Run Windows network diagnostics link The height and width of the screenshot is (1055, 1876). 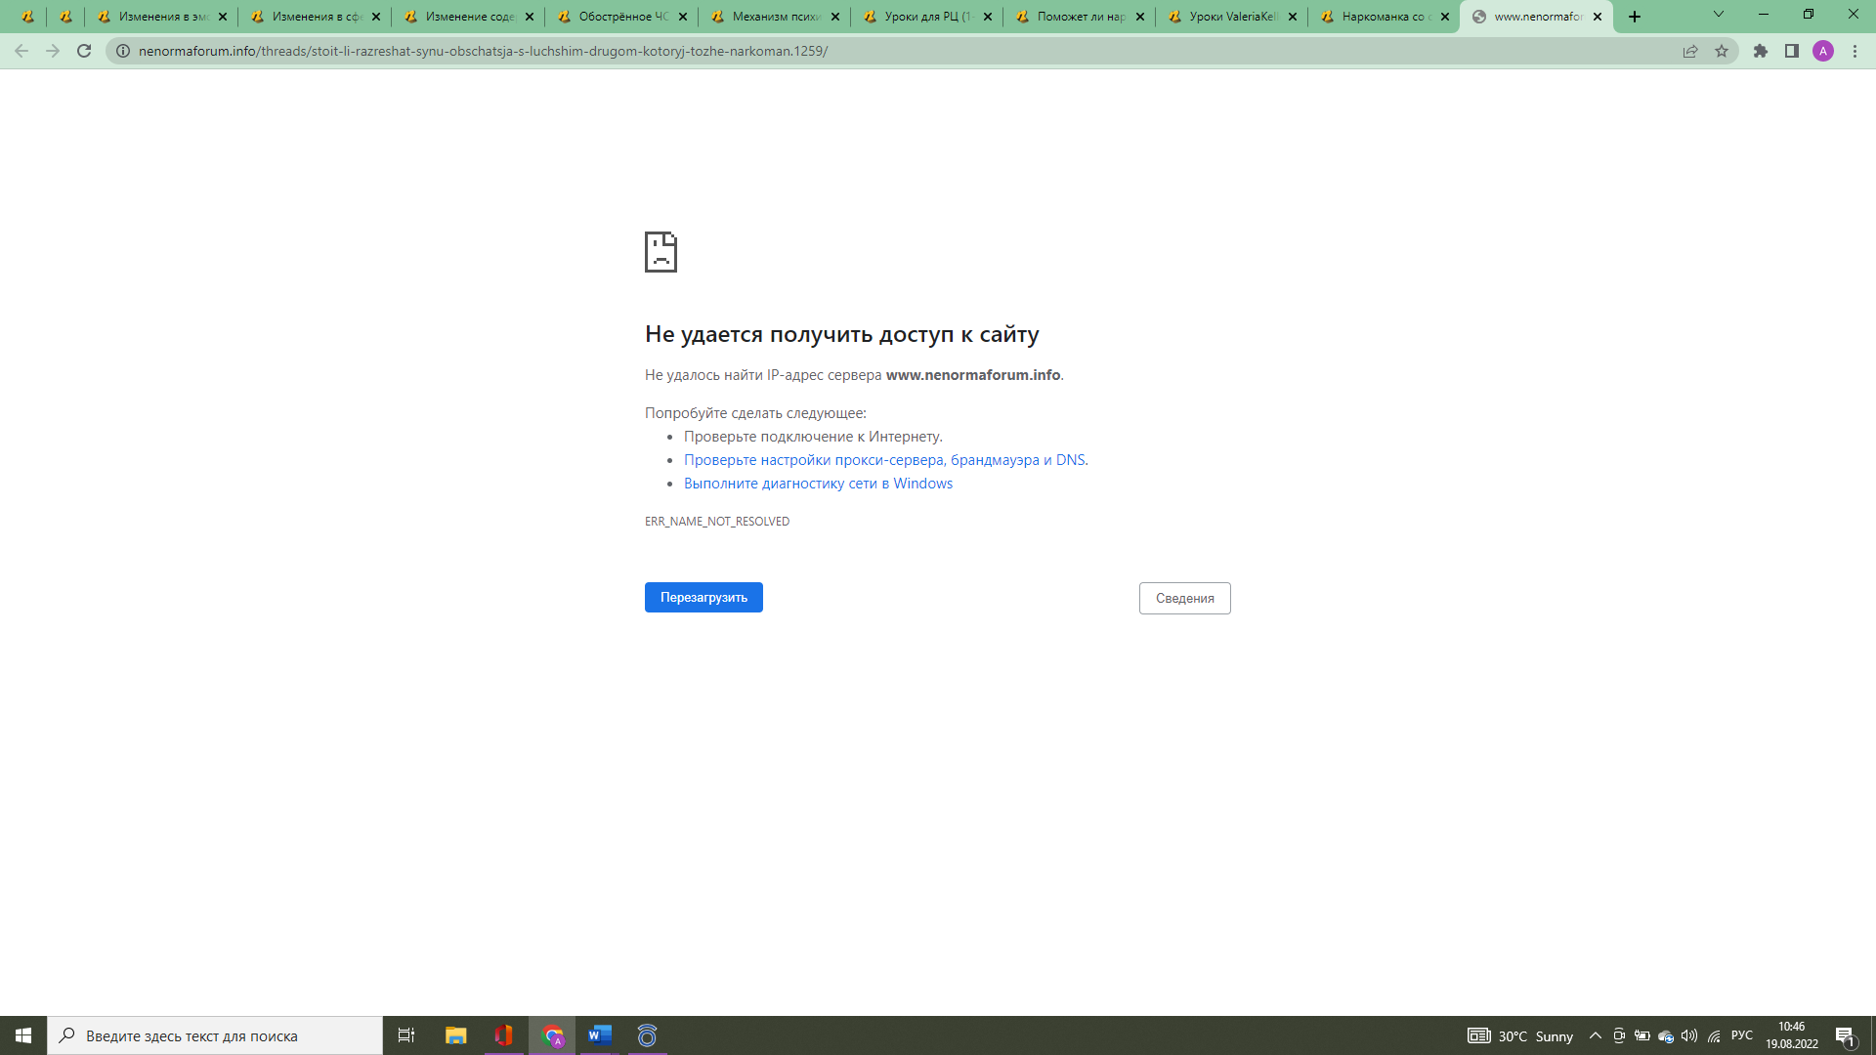(818, 484)
